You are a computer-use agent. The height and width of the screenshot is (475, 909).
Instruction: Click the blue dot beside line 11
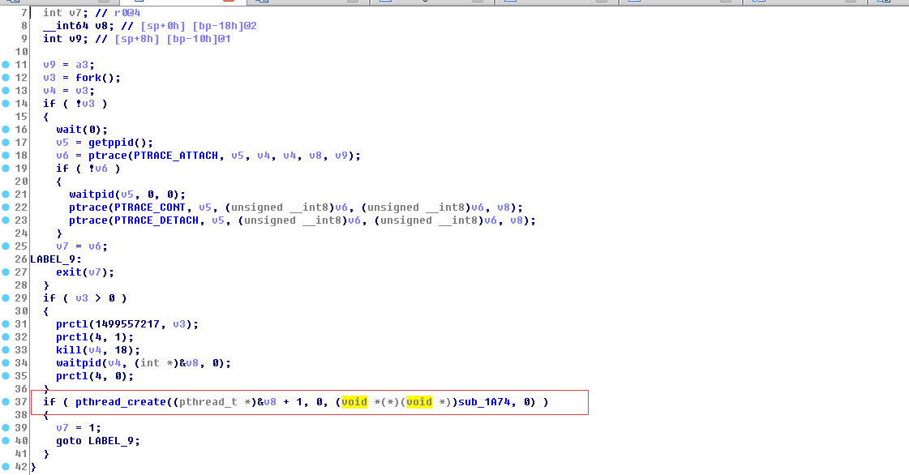pyautogui.click(x=6, y=64)
